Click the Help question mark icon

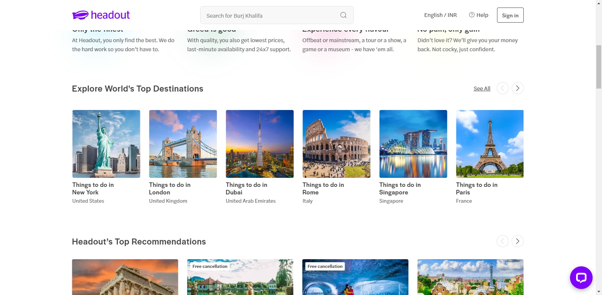tap(471, 15)
